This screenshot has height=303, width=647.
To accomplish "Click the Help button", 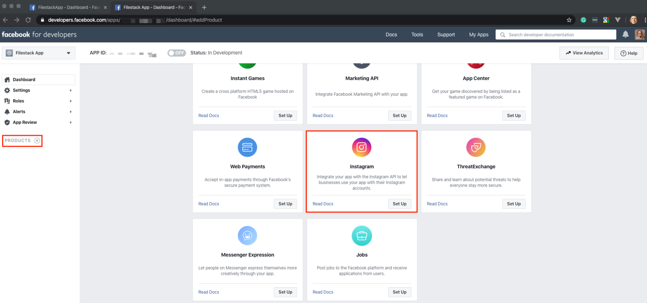I will pos(629,53).
